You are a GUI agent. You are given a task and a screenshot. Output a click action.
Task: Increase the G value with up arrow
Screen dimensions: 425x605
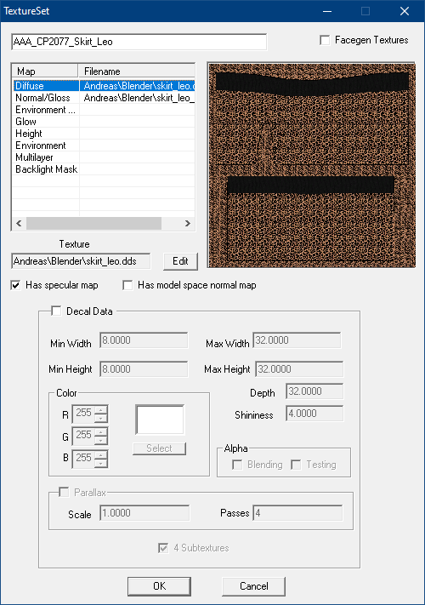[x=101, y=432]
